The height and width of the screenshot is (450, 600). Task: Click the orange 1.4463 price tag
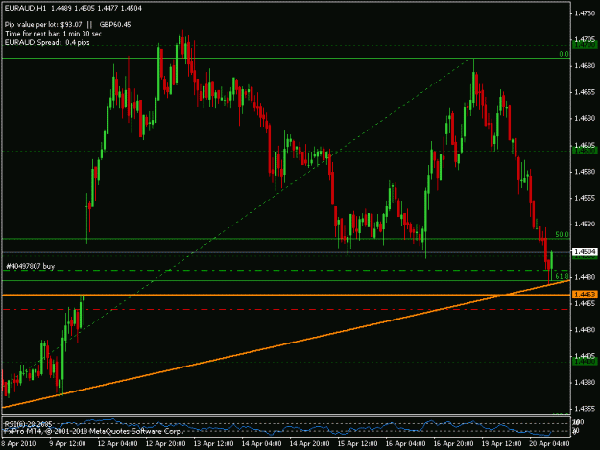[585, 295]
